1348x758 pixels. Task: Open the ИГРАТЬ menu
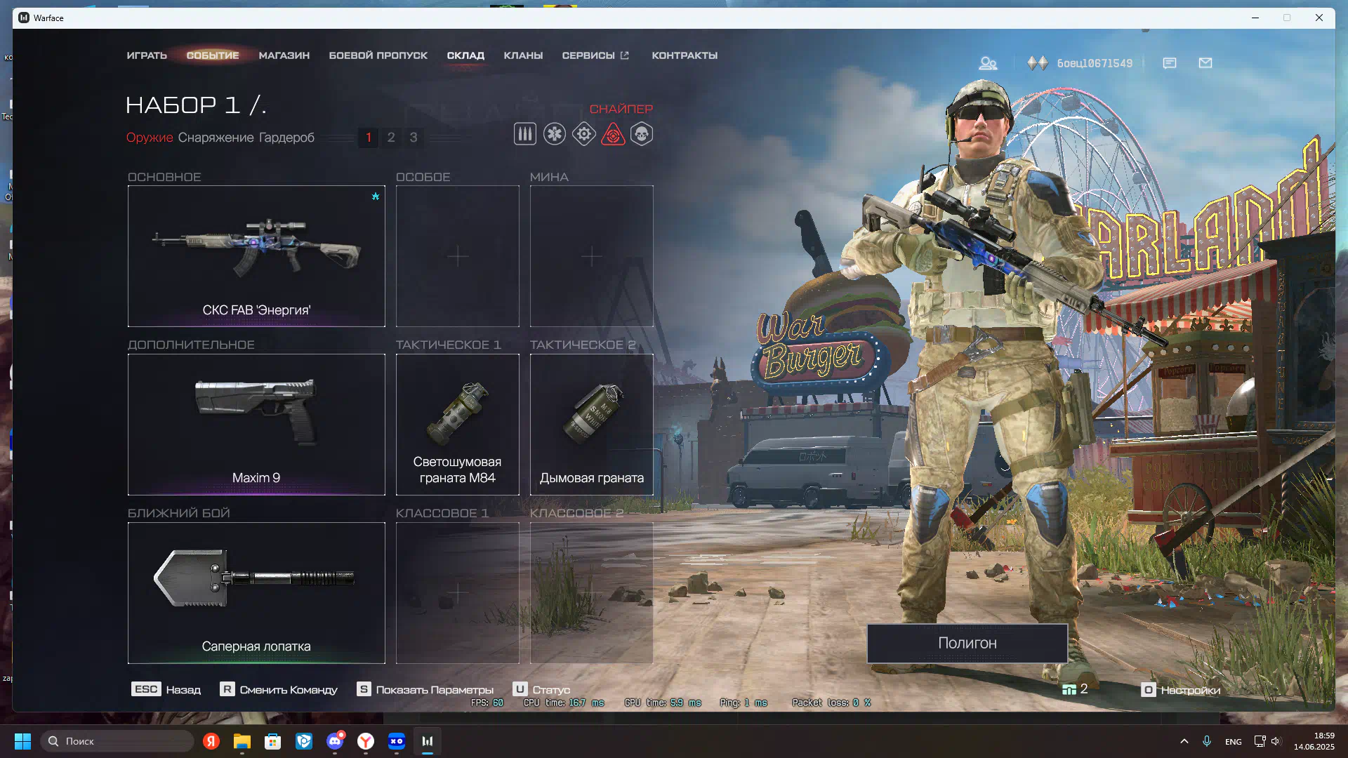147,55
